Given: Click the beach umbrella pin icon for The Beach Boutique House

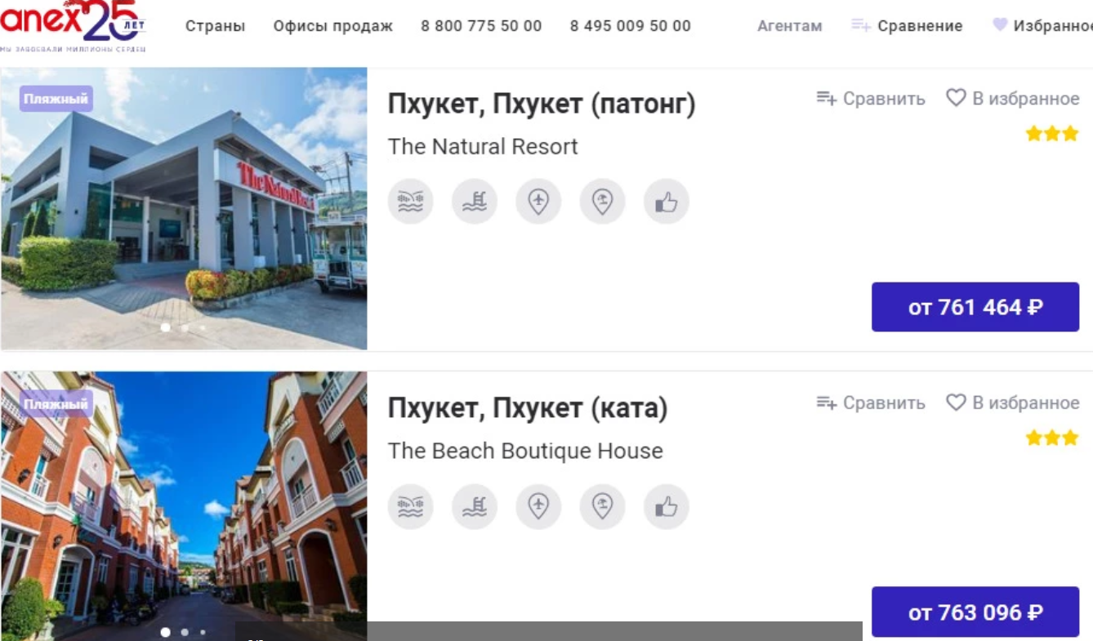Looking at the screenshot, I should 603,506.
